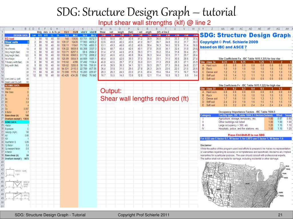Screen dimensions: 293x219
Task: Click the Hospitals, police, and fire stations row
Action: tap(246, 129)
